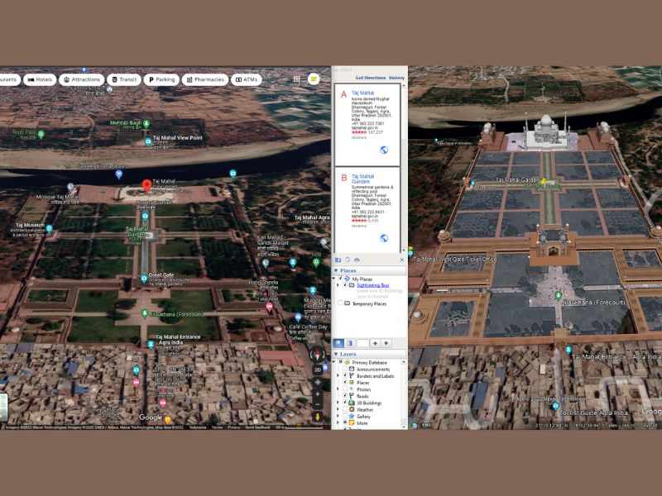
Task: Click the add-to-My-Places folder icon
Action: tap(338, 260)
